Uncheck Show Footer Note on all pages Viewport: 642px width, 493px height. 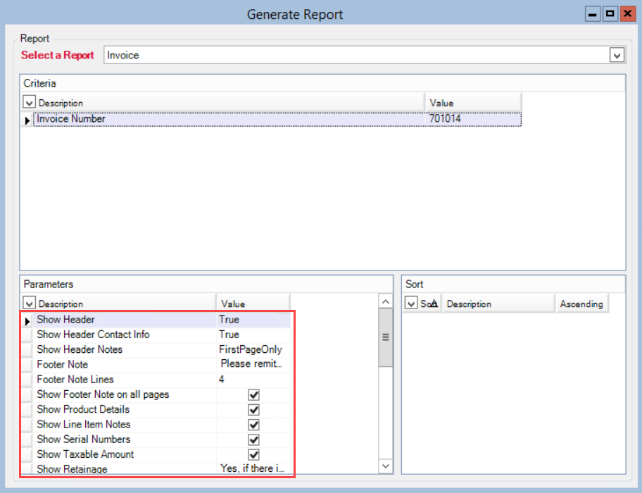tap(254, 395)
